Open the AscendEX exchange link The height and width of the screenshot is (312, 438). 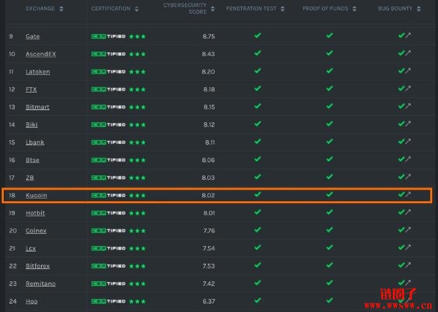pyautogui.click(x=41, y=54)
